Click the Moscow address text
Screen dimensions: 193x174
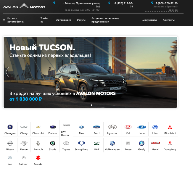pyautogui.click(x=81, y=5)
